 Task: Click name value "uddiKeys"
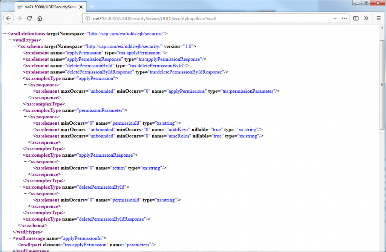(x=178, y=130)
